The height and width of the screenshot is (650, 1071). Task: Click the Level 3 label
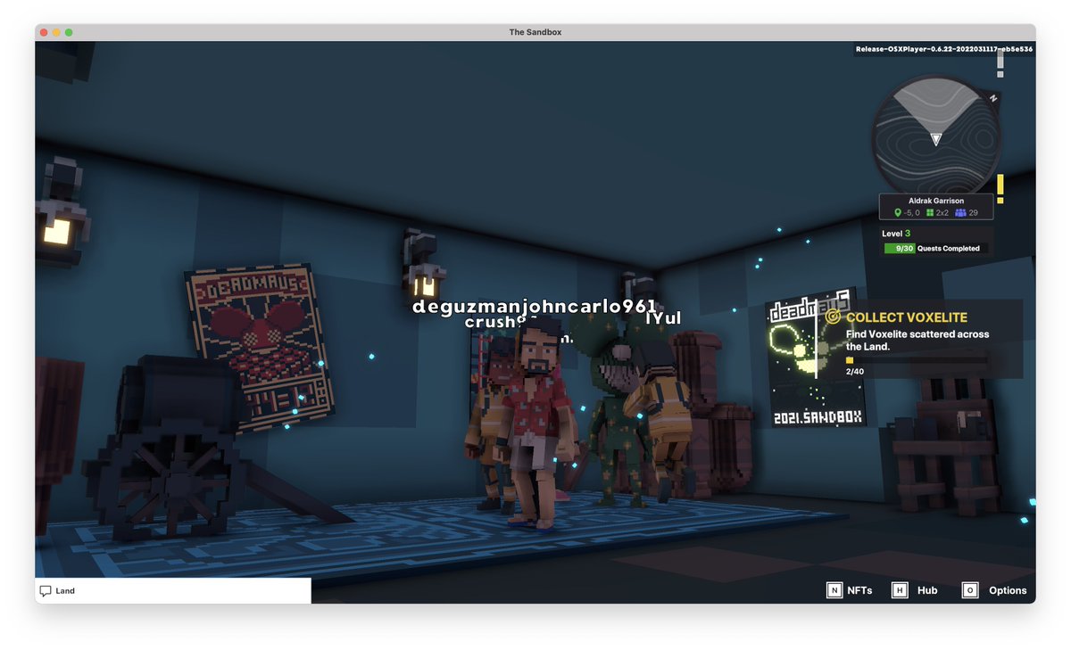(x=896, y=234)
